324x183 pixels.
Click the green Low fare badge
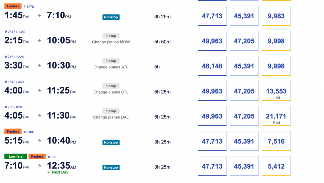(16, 156)
